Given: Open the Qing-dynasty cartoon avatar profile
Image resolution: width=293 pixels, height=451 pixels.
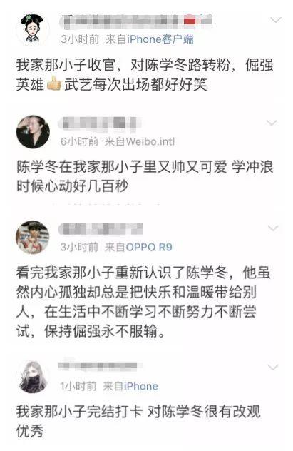Looking at the screenshot, I should 33,29.
